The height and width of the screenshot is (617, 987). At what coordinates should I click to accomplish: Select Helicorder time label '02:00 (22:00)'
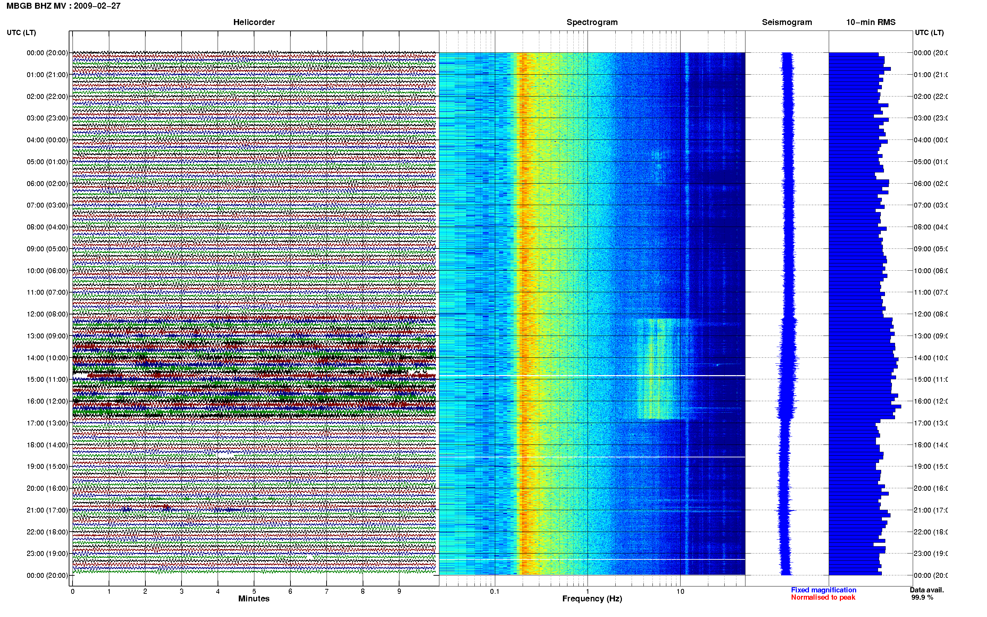pos(47,96)
